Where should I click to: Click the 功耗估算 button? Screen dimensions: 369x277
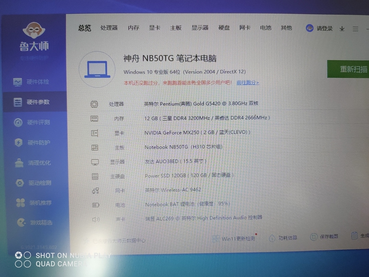tap(283, 238)
